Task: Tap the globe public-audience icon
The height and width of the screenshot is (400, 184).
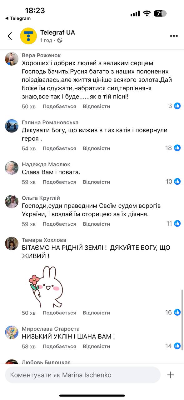Action: [60, 40]
